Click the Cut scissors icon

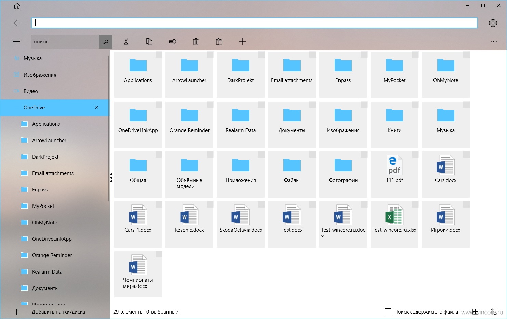click(126, 42)
